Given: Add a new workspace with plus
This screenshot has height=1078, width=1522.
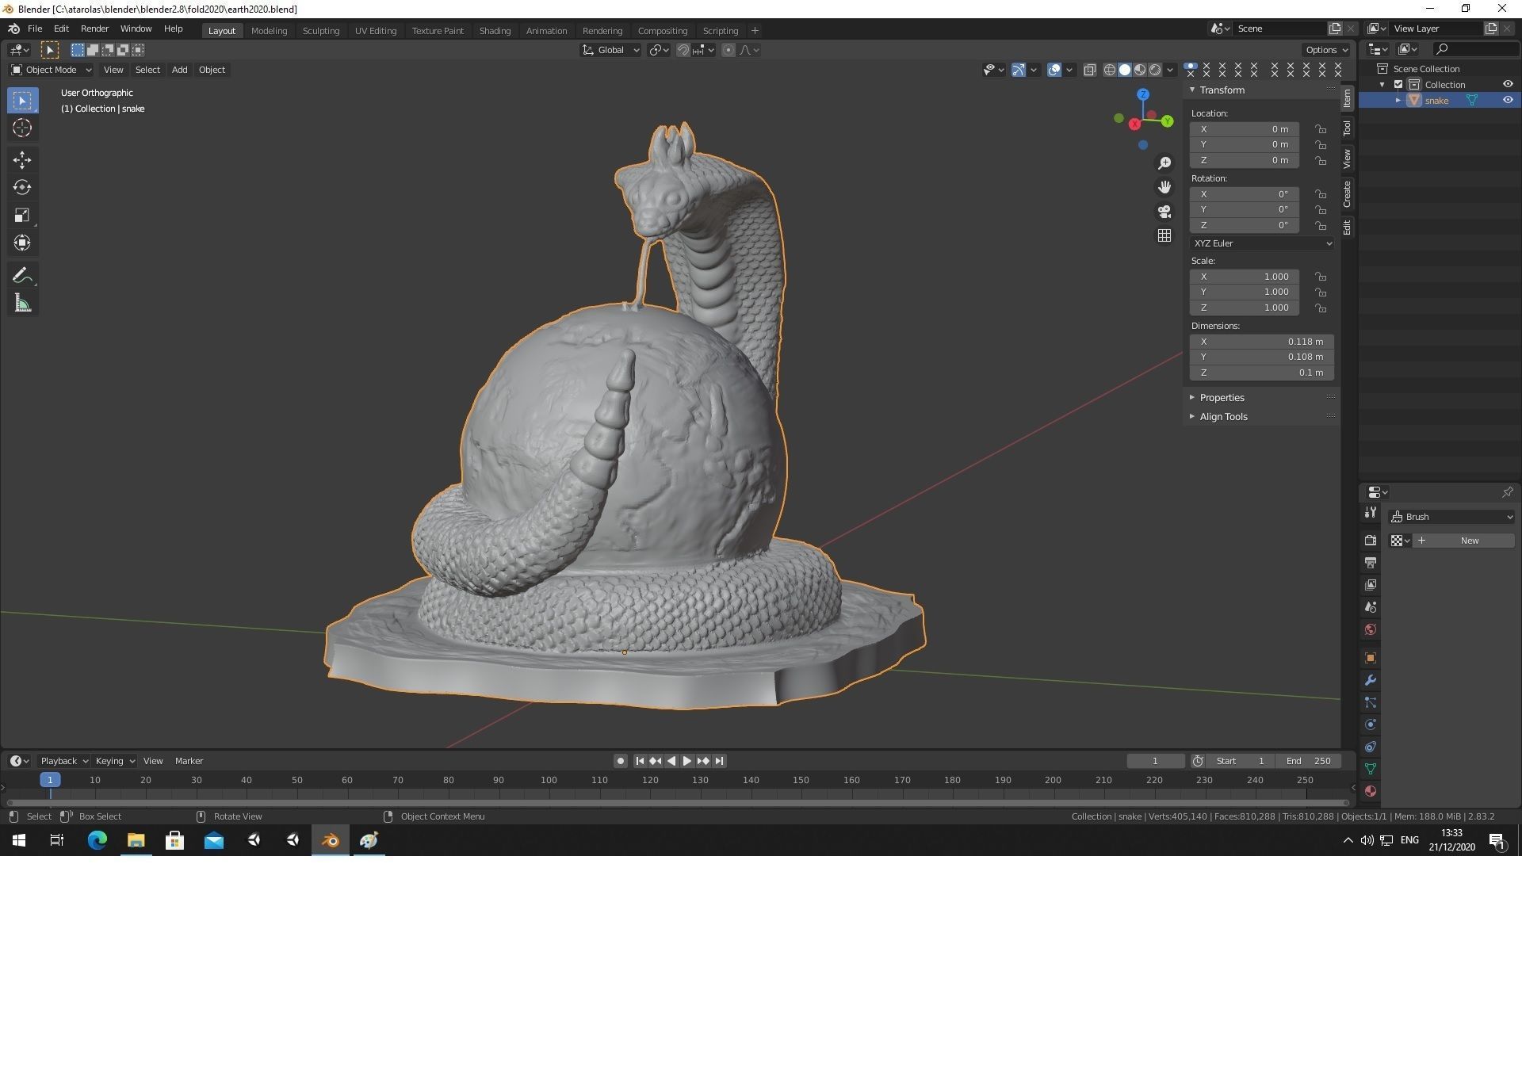Looking at the screenshot, I should coord(755,31).
